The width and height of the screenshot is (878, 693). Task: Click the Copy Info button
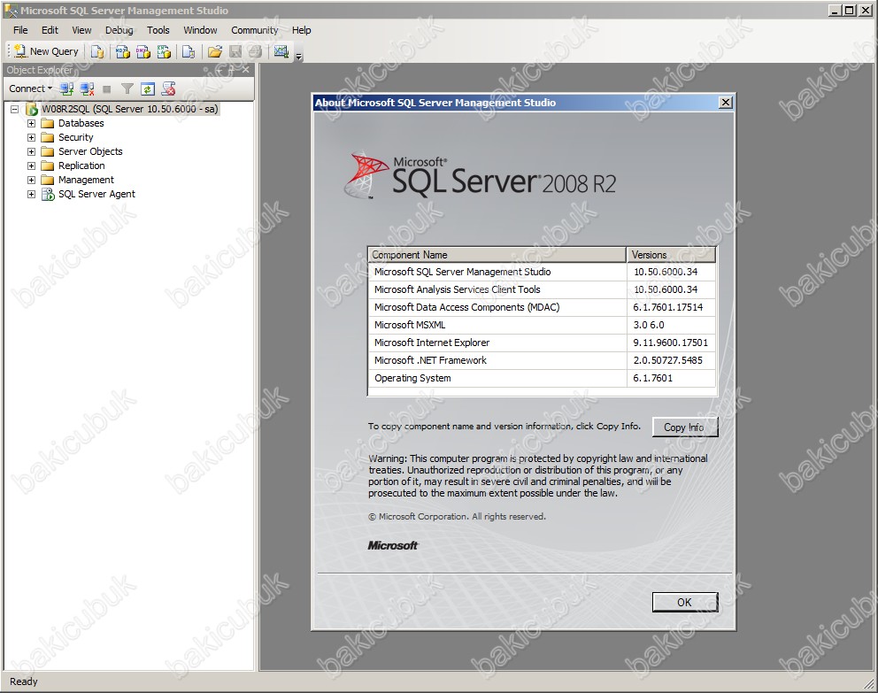pos(685,427)
